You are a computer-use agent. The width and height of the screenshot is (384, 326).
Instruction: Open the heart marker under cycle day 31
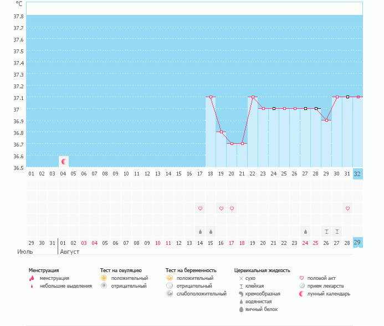pyautogui.click(x=347, y=208)
